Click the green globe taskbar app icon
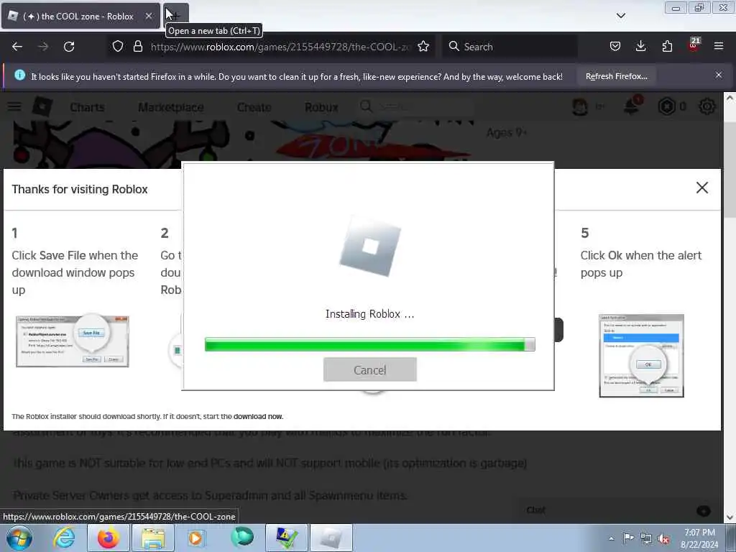Image resolution: width=736 pixels, height=552 pixels. click(x=241, y=538)
